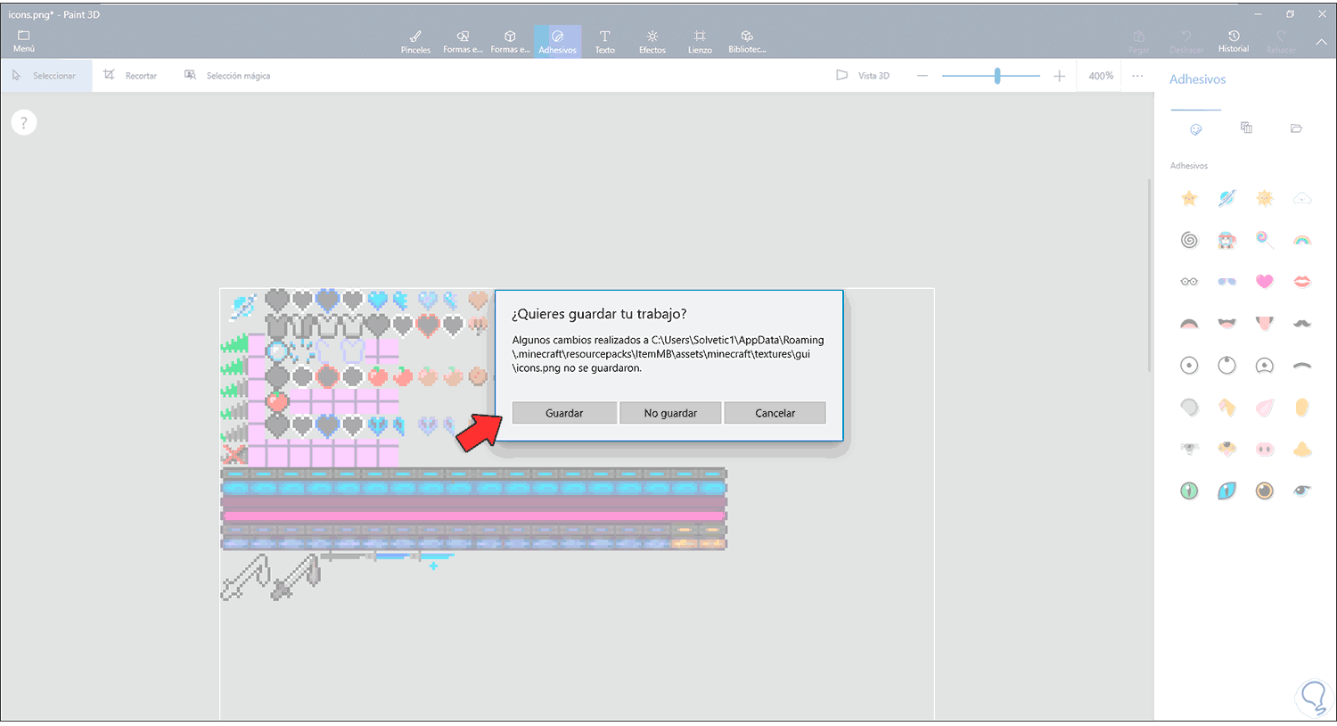The width and height of the screenshot is (1337, 726).
Task: Open the Adhesivos stickers tab in the top ribbon
Action: coord(557,41)
